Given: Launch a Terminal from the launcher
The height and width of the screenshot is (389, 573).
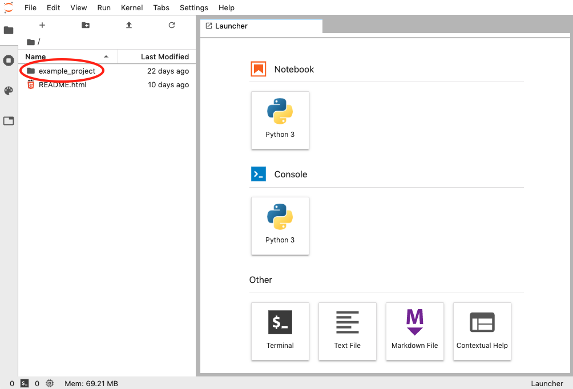Looking at the screenshot, I should point(280,331).
